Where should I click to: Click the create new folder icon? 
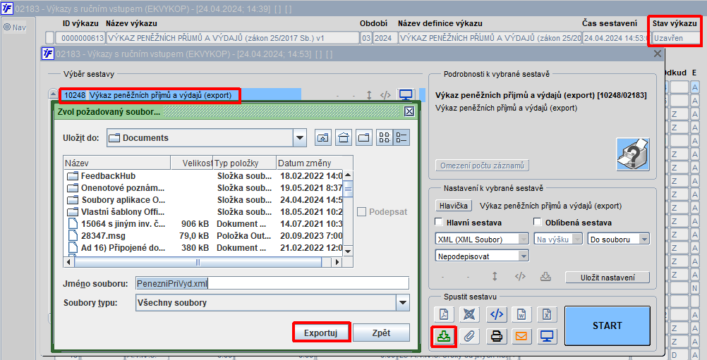pos(364,137)
